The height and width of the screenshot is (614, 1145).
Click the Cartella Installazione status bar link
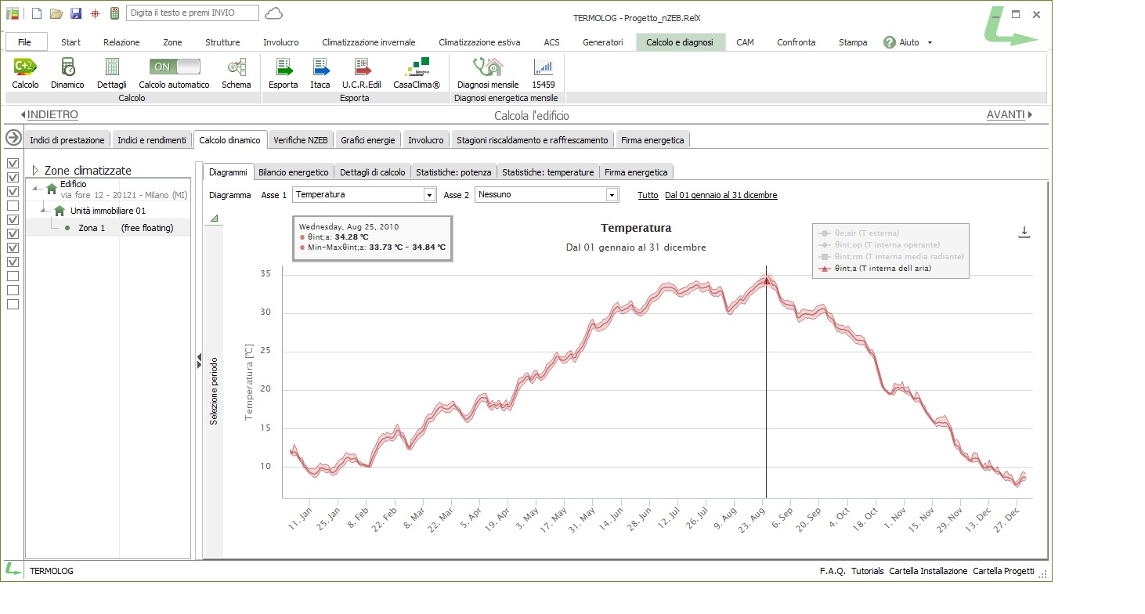928,571
